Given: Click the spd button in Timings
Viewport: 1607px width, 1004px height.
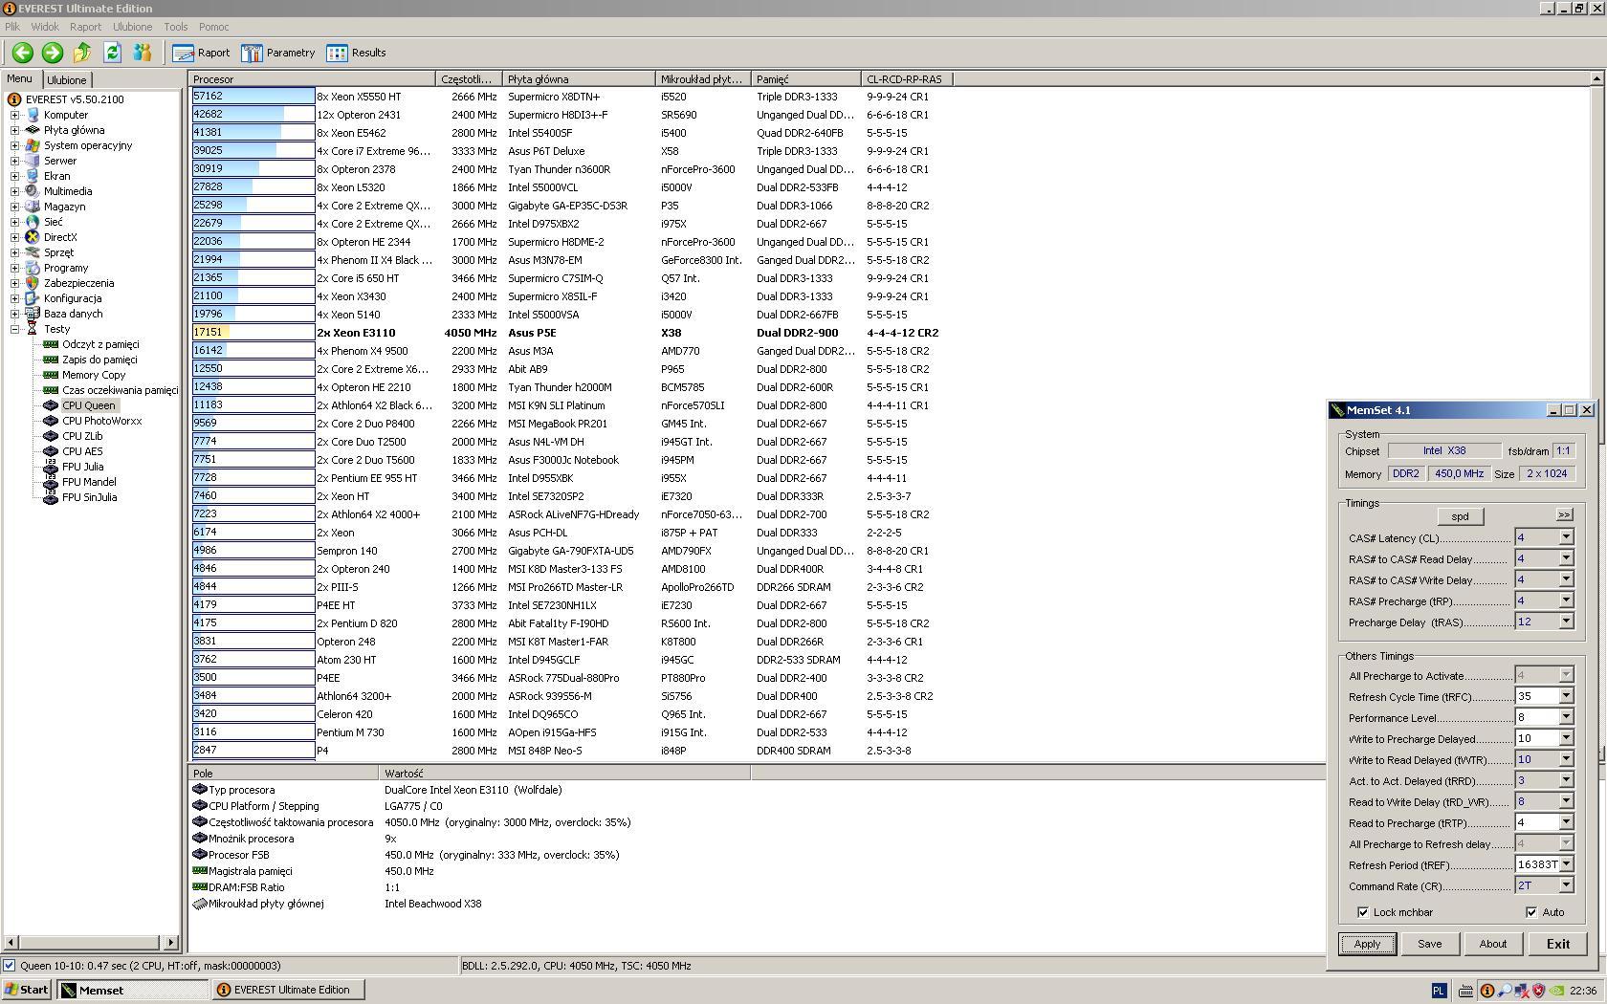Looking at the screenshot, I should 1460,516.
